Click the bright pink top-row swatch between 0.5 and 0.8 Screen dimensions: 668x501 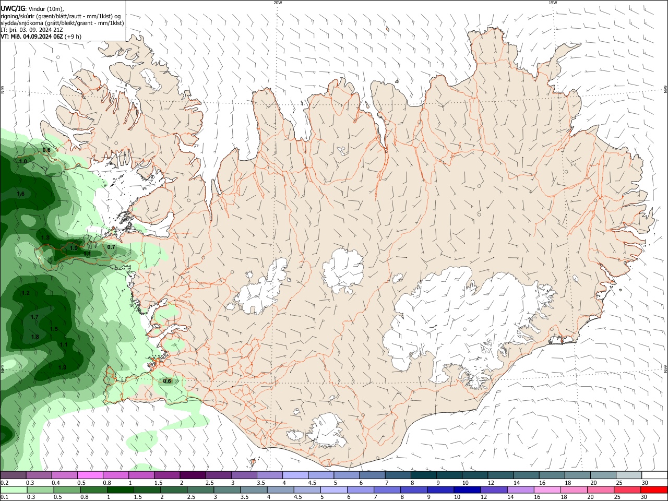pyautogui.click(x=90, y=475)
